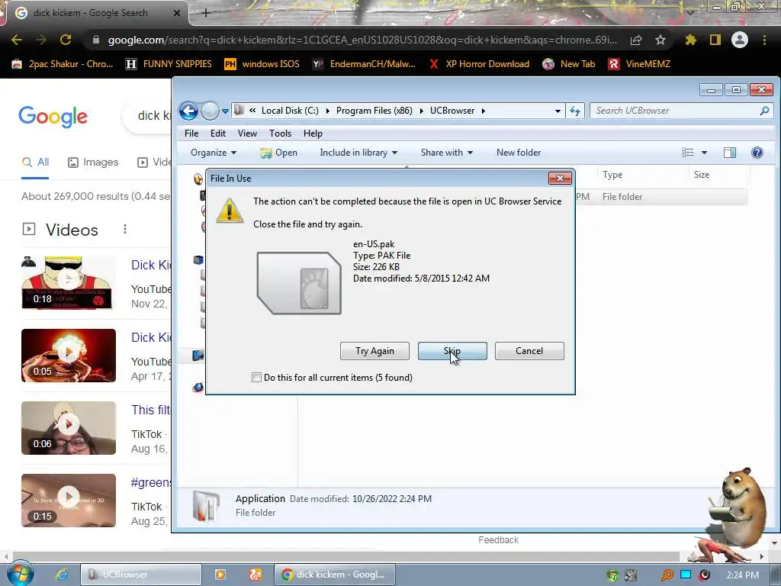Select the Images search tab
The image size is (781, 586).
point(93,163)
